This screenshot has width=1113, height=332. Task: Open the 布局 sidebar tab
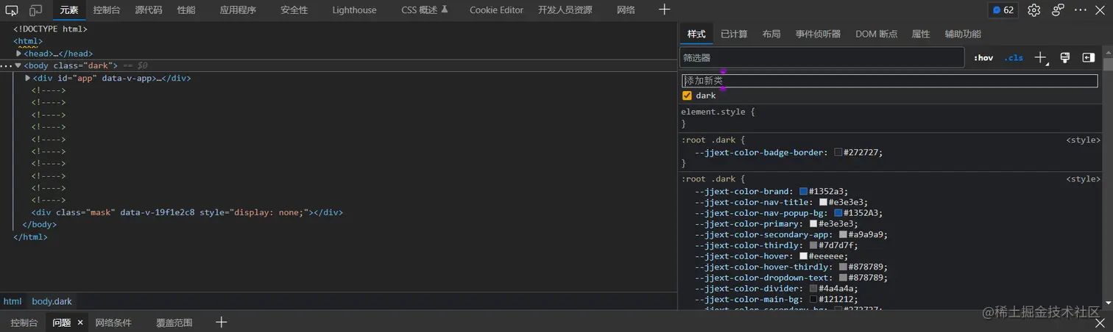click(771, 34)
